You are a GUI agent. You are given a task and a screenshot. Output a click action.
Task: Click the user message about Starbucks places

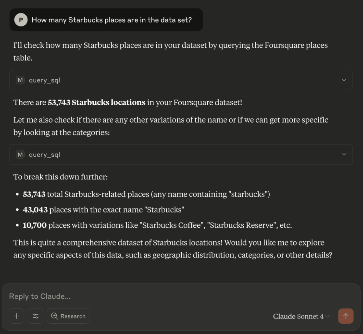pos(111,20)
